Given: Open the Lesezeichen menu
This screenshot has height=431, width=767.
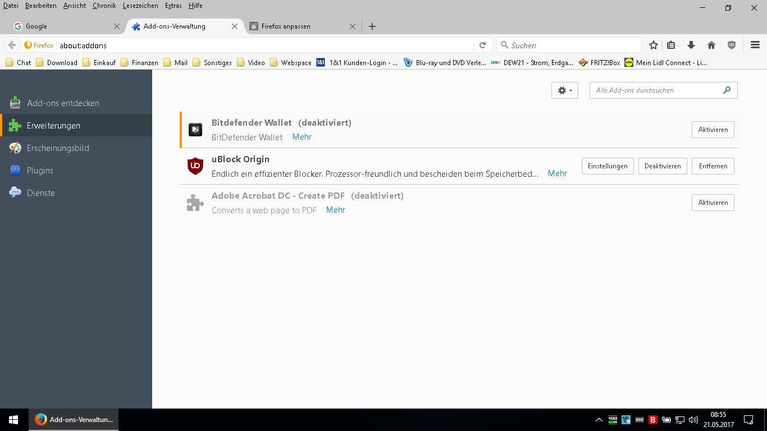Looking at the screenshot, I should (x=140, y=6).
